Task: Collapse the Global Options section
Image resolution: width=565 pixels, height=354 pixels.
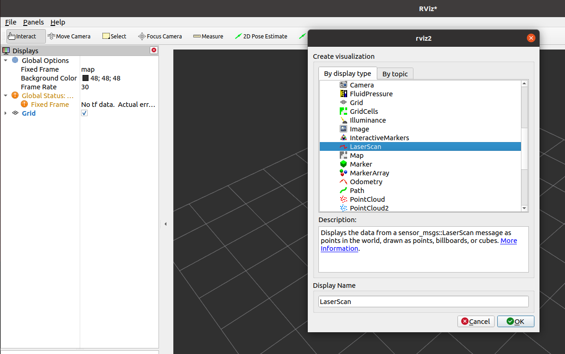Action: (6, 60)
